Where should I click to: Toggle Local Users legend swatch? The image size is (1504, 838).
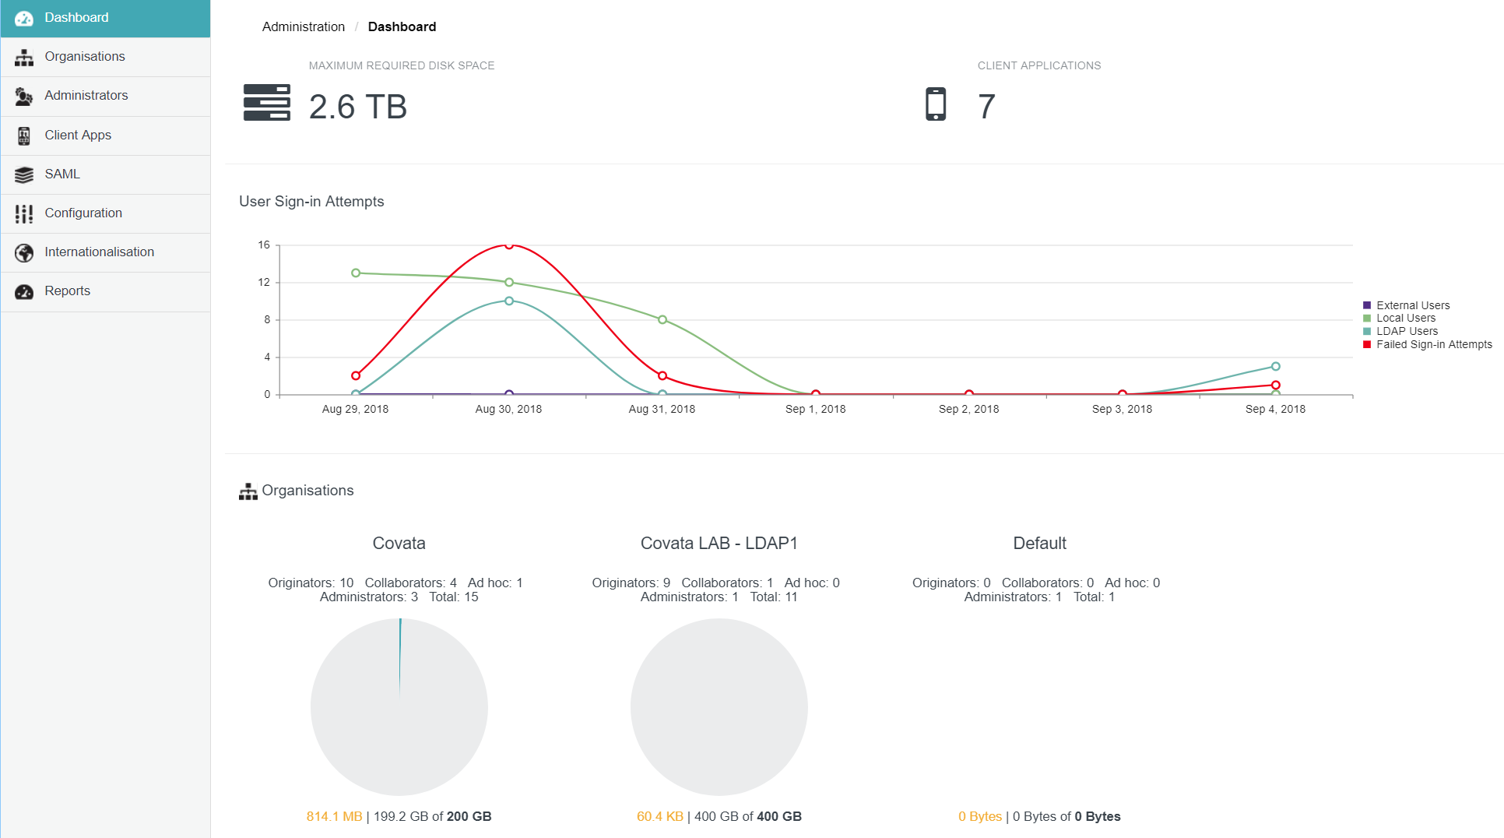pos(1367,318)
